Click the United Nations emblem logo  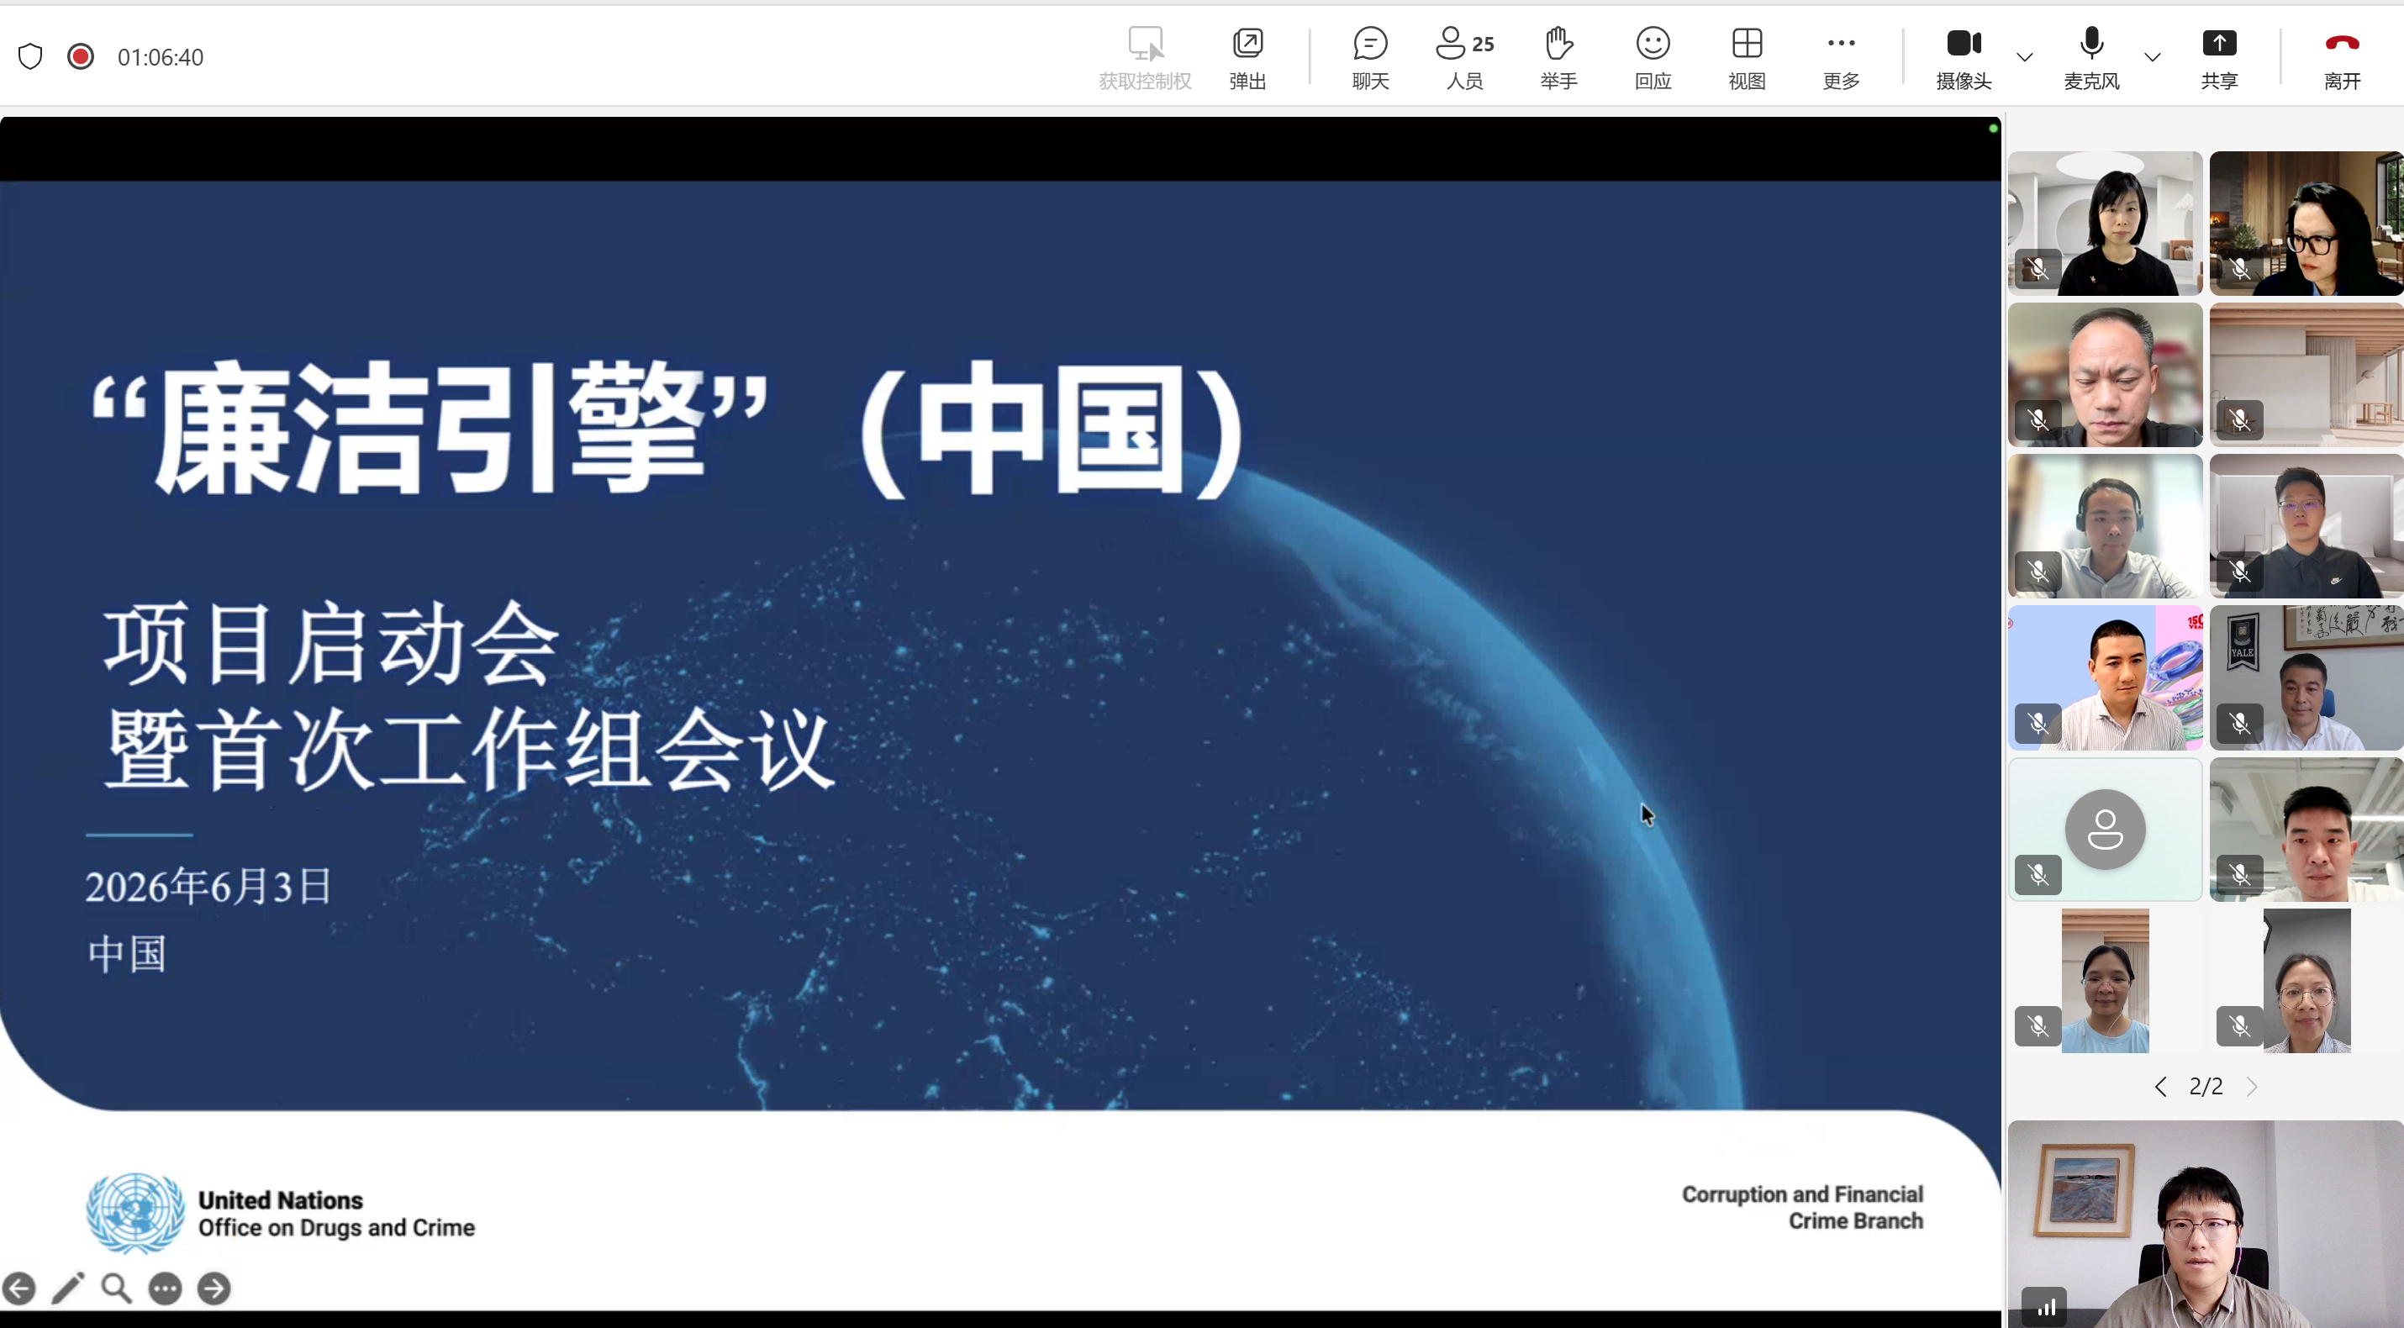[135, 1212]
